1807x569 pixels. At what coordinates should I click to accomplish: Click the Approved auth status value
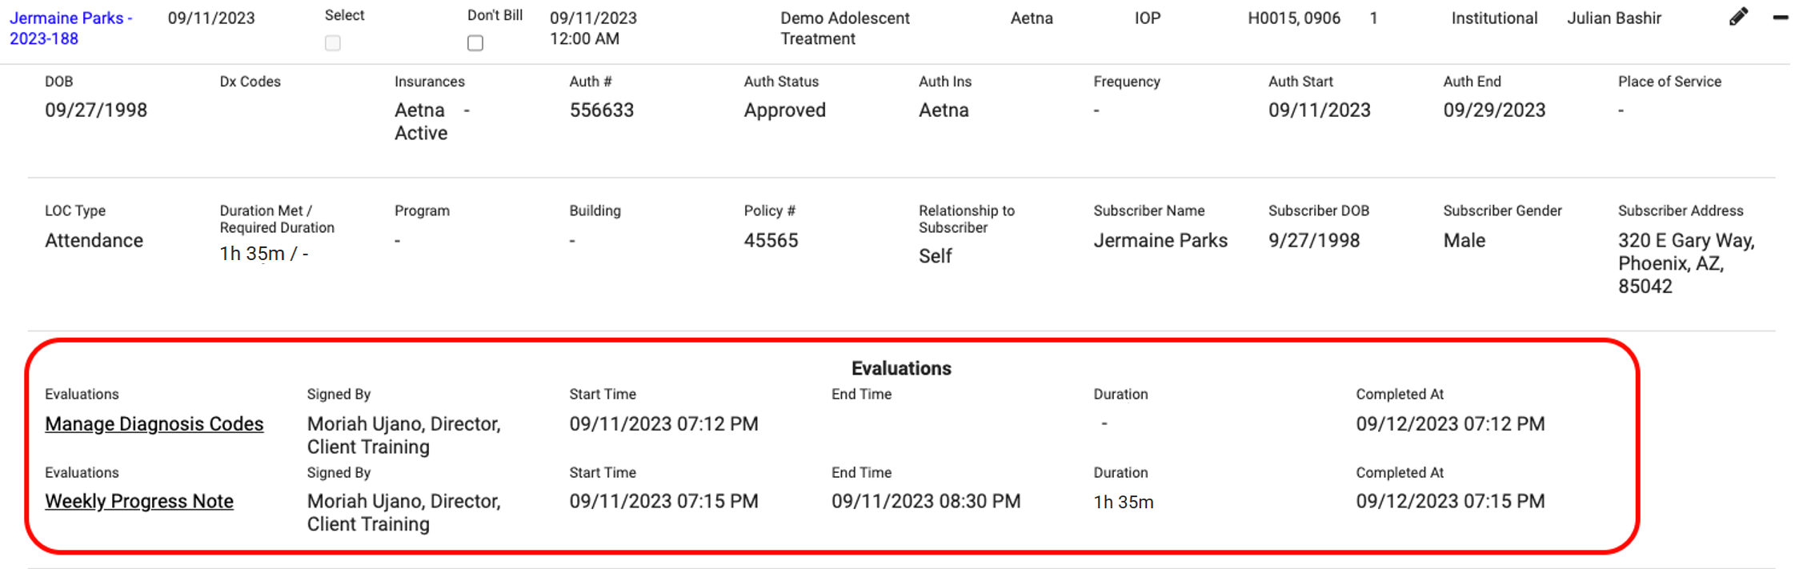tap(784, 110)
